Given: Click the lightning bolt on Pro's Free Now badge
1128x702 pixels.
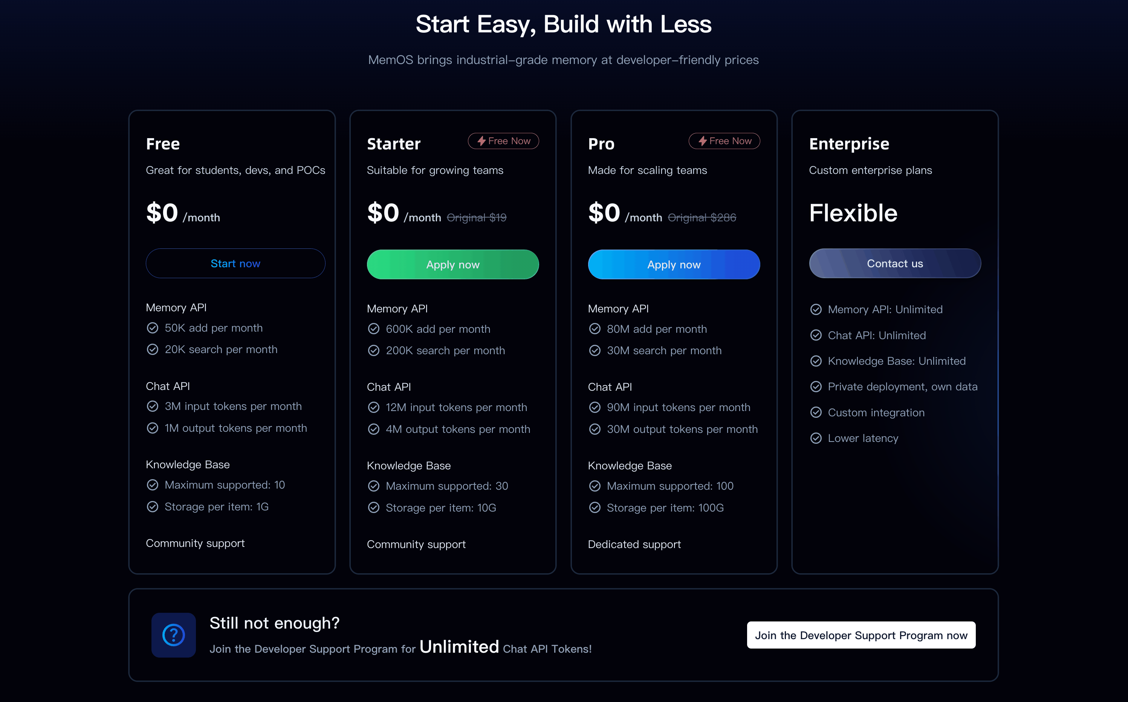Looking at the screenshot, I should coord(702,141).
